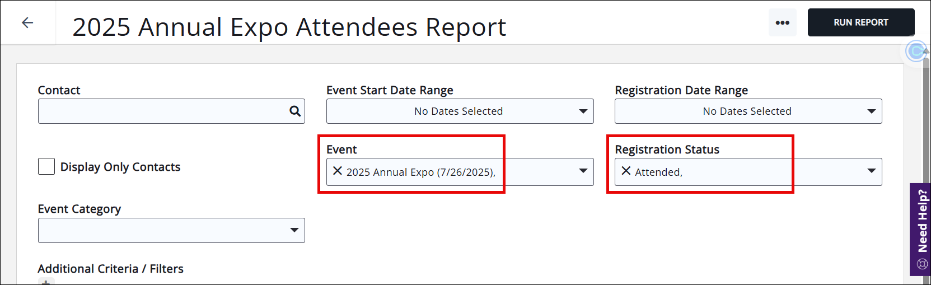Expand the Event dropdown arrow

[583, 171]
